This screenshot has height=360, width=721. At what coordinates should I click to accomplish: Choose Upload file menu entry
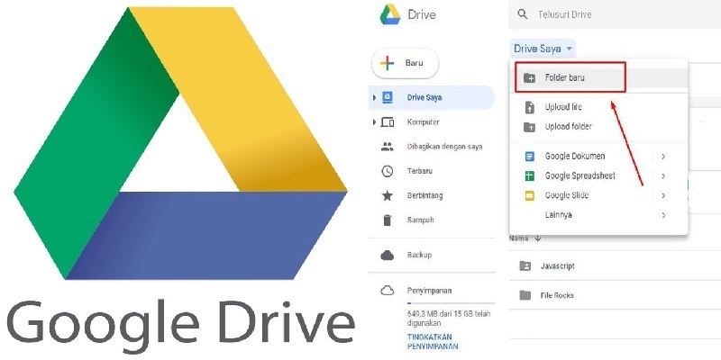click(x=598, y=107)
